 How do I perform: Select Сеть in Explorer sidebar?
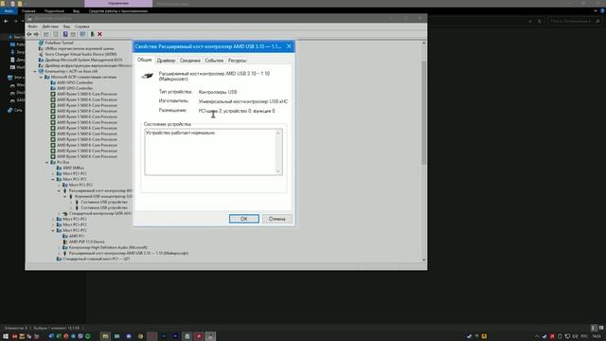click(x=15, y=110)
